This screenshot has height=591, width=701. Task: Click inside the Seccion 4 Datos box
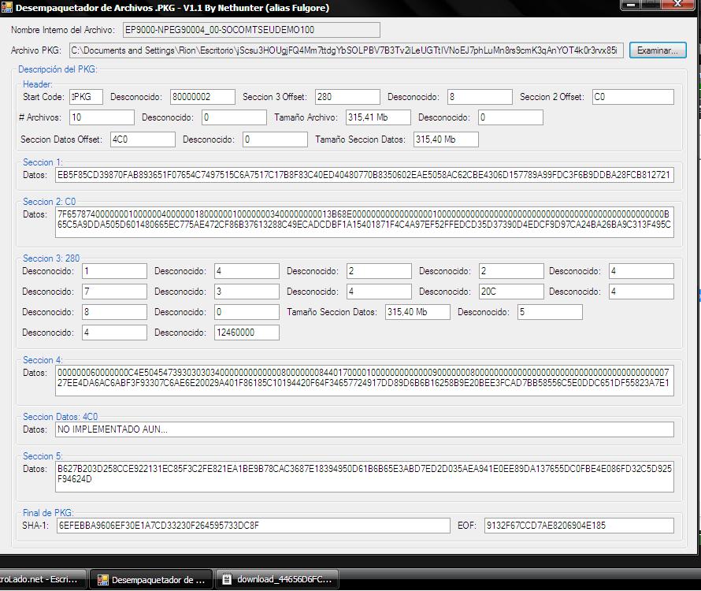[x=365, y=381]
